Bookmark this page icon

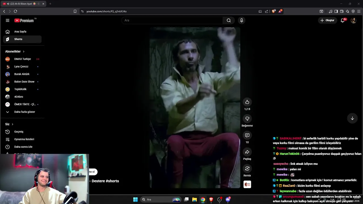[x=75, y=11]
